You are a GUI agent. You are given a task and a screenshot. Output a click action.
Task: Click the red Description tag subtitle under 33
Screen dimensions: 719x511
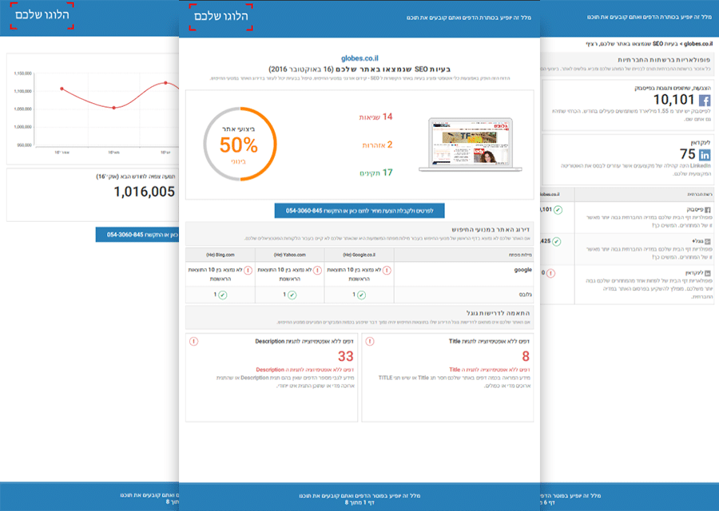tap(304, 370)
